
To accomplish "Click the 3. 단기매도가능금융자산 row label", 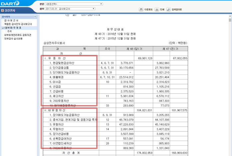I will click(x=65, y=73).
